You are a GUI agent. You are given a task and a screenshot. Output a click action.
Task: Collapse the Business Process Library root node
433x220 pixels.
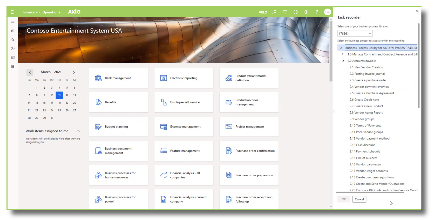point(341,48)
